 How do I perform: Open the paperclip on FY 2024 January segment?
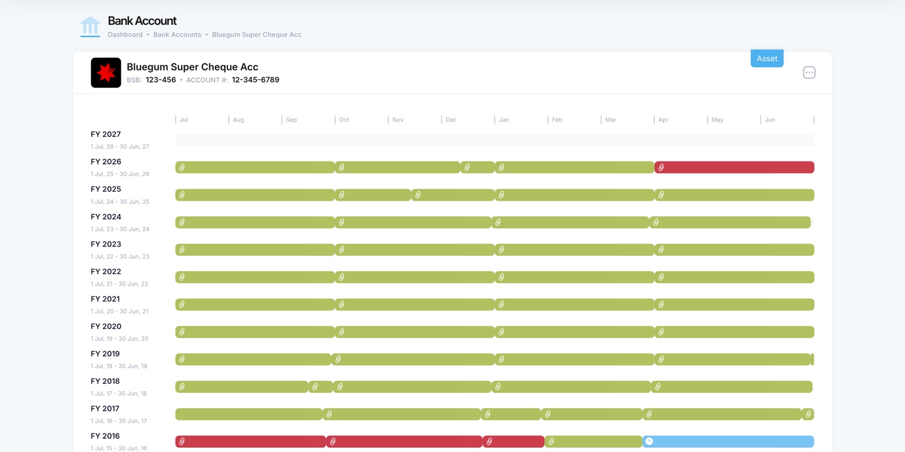[498, 222]
